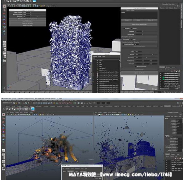Choose the Move tool in lower Maya toolbox
Viewport: 183px width, 180px height.
[4, 125]
